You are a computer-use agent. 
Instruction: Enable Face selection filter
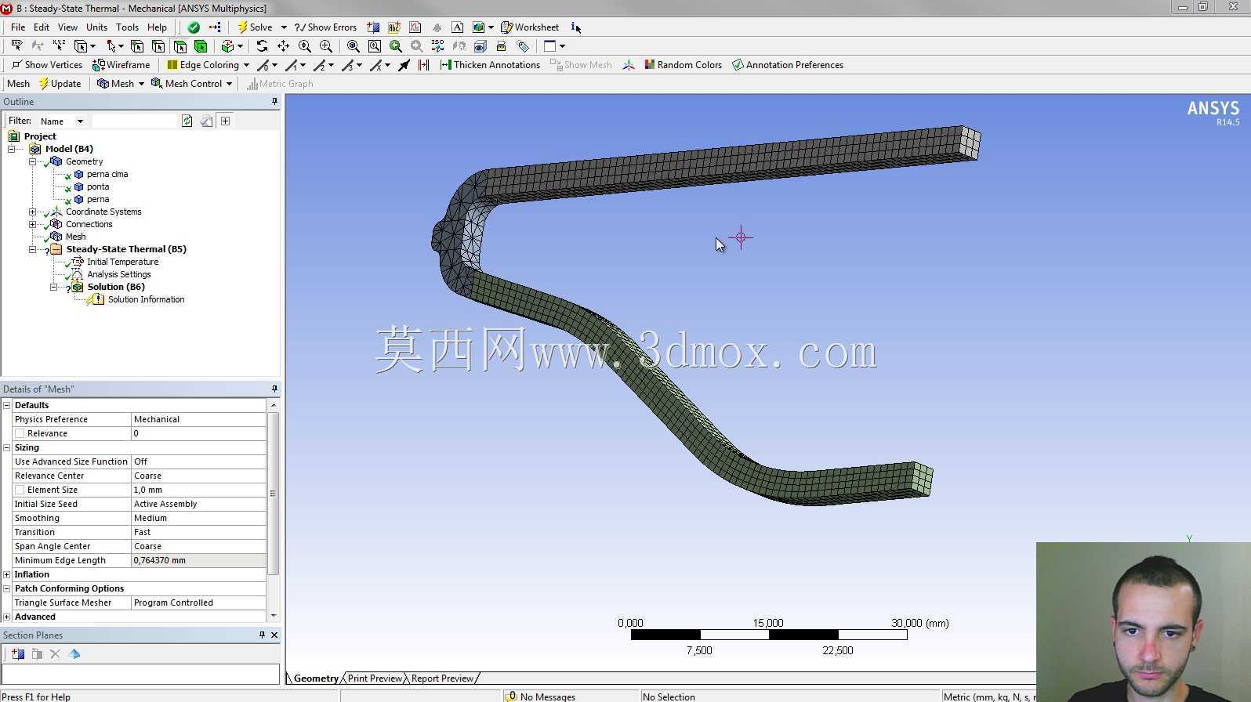[x=179, y=46]
